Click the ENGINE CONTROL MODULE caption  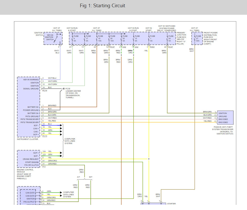pos(25,174)
